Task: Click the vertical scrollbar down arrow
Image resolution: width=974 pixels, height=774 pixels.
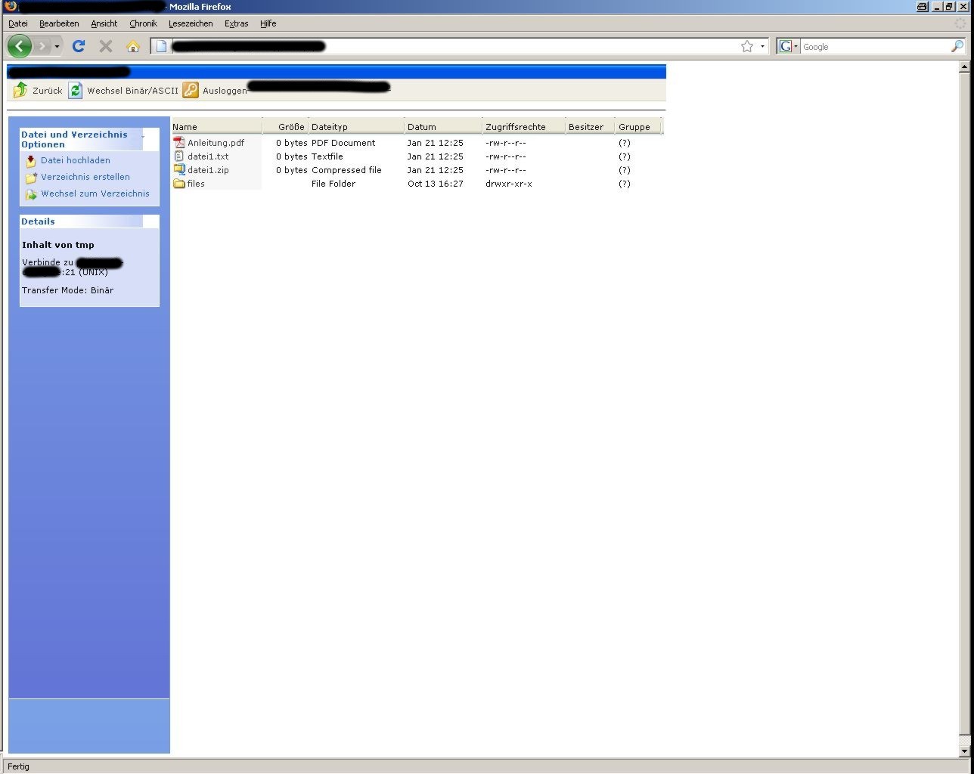Action: 964,751
